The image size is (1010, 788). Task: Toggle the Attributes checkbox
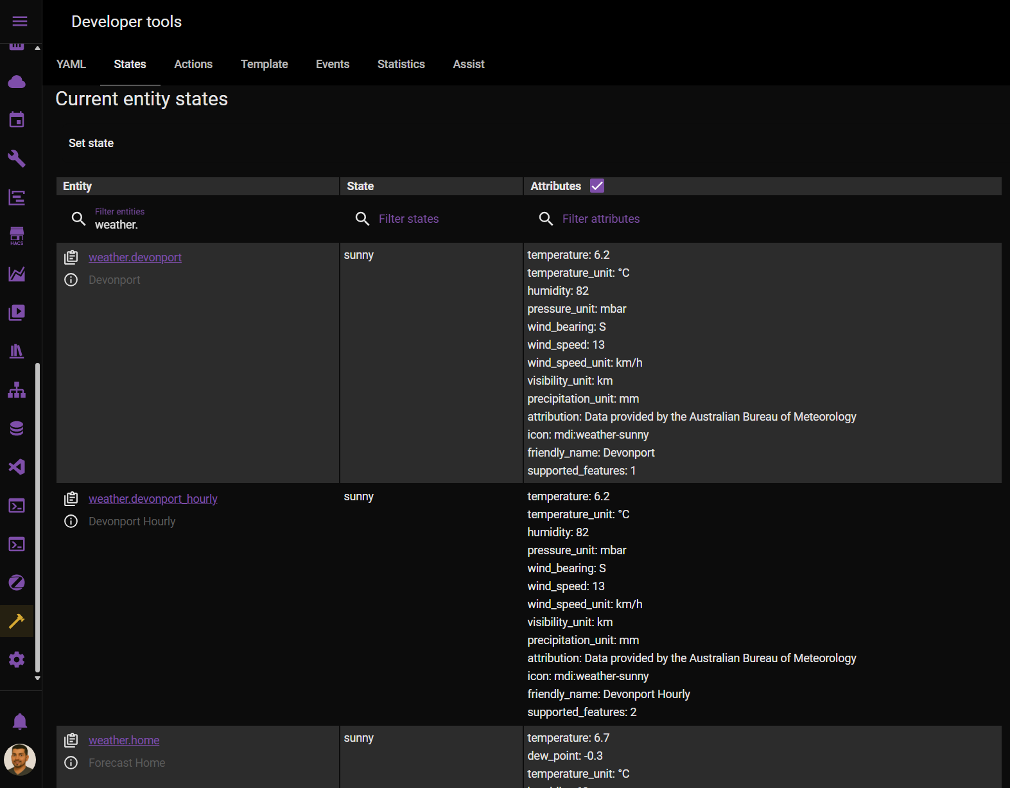(x=597, y=186)
